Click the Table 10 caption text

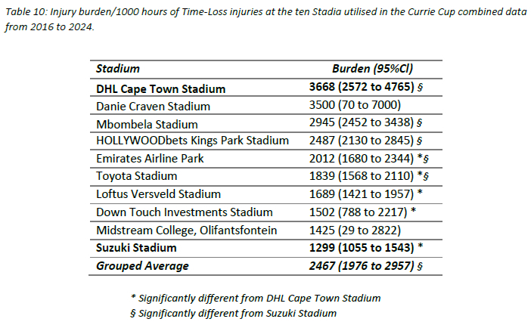click(x=265, y=19)
